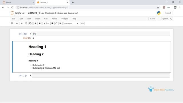Save notebook with the floppy disk icon
The image size is (183, 103).
(x=12, y=23)
